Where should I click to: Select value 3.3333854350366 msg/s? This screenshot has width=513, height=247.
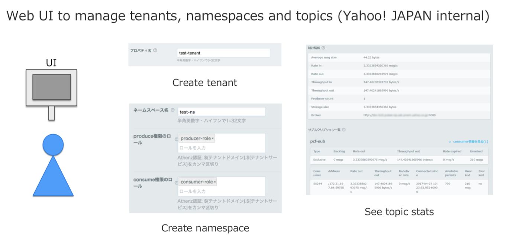point(380,66)
